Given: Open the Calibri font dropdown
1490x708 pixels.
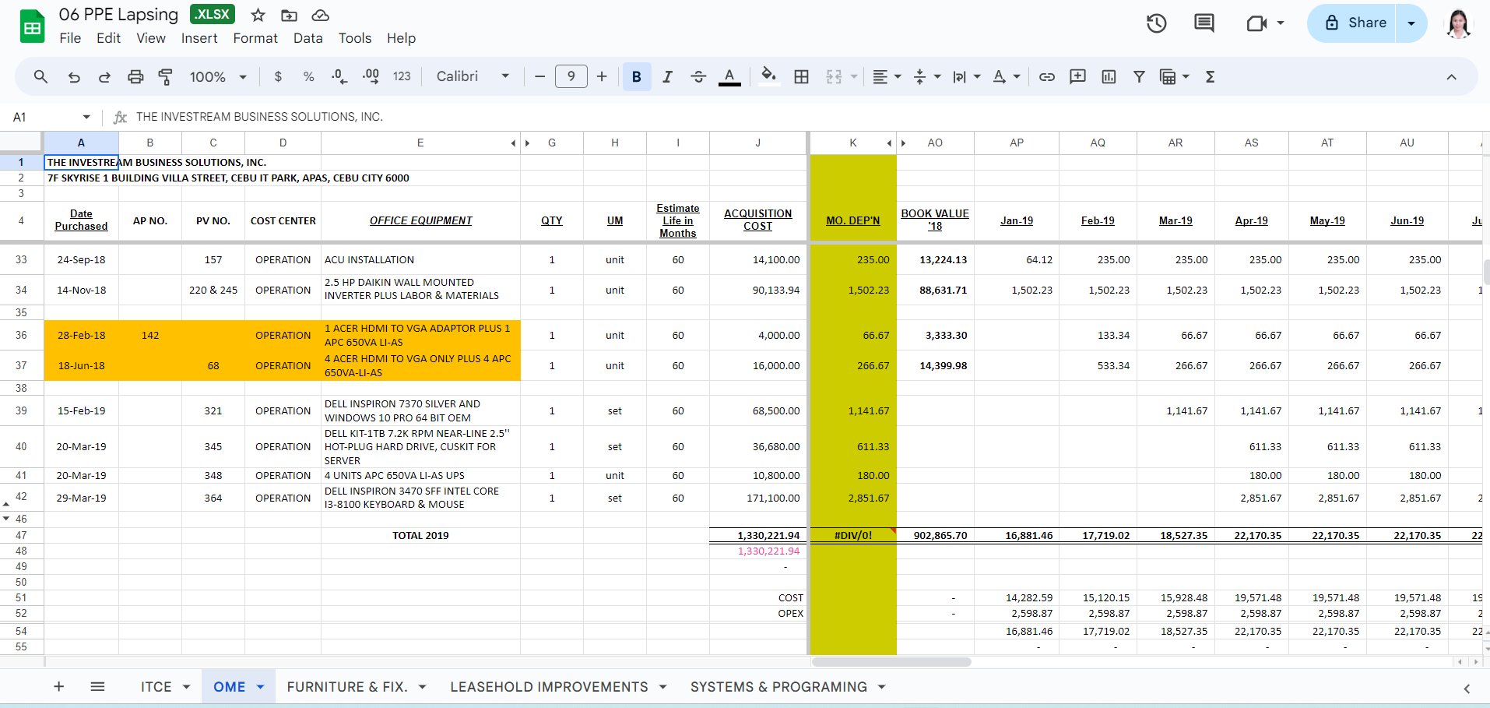Looking at the screenshot, I should pos(473,76).
